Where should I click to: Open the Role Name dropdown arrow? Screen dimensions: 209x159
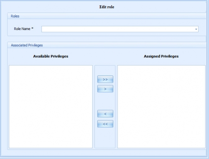tap(196, 29)
